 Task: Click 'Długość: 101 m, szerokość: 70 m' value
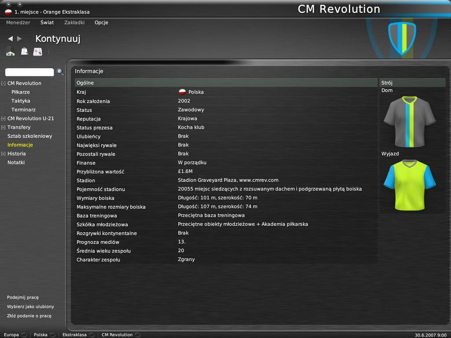pyautogui.click(x=218, y=198)
